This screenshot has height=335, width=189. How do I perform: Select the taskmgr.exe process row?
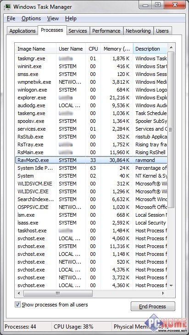coord(91,58)
